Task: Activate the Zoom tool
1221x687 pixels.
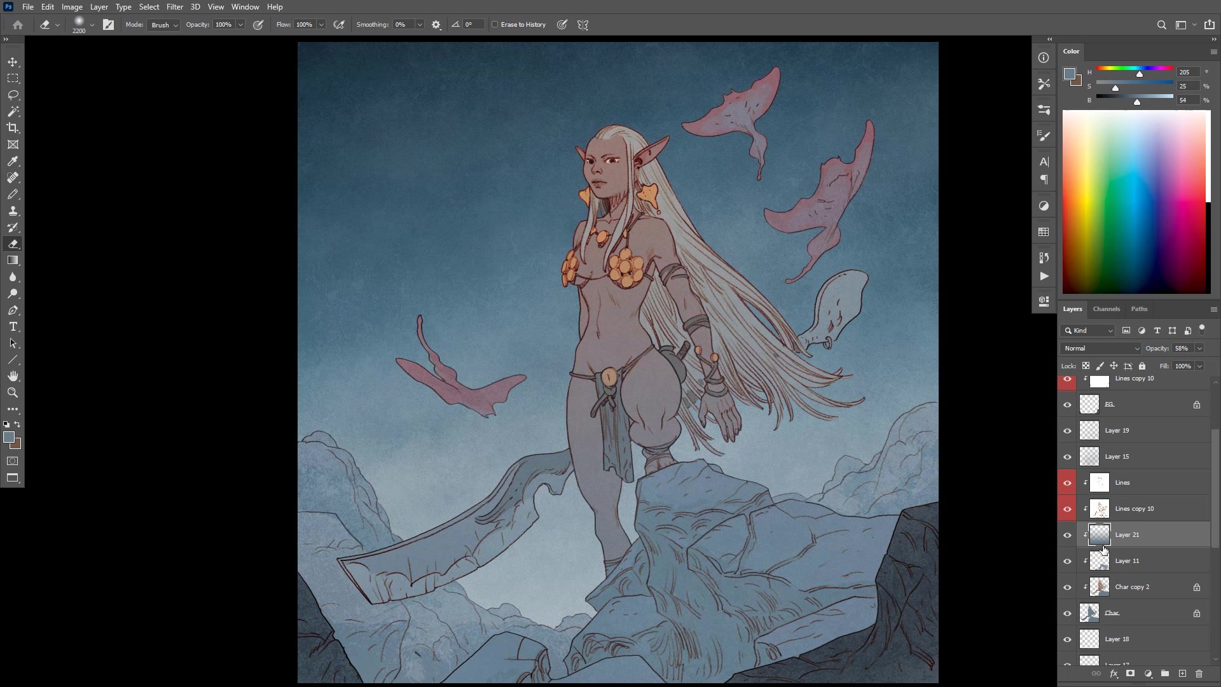Action: click(13, 392)
